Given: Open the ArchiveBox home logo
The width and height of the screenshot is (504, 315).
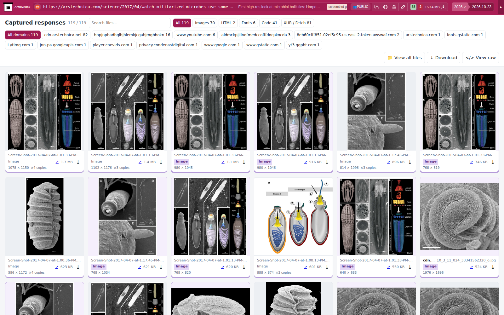Looking at the screenshot, I should [x=17, y=7].
